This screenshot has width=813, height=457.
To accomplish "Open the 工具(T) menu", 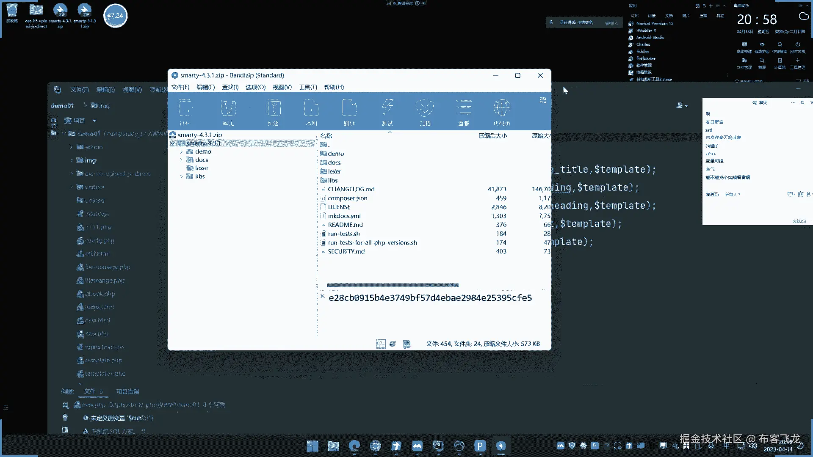I will point(308,87).
